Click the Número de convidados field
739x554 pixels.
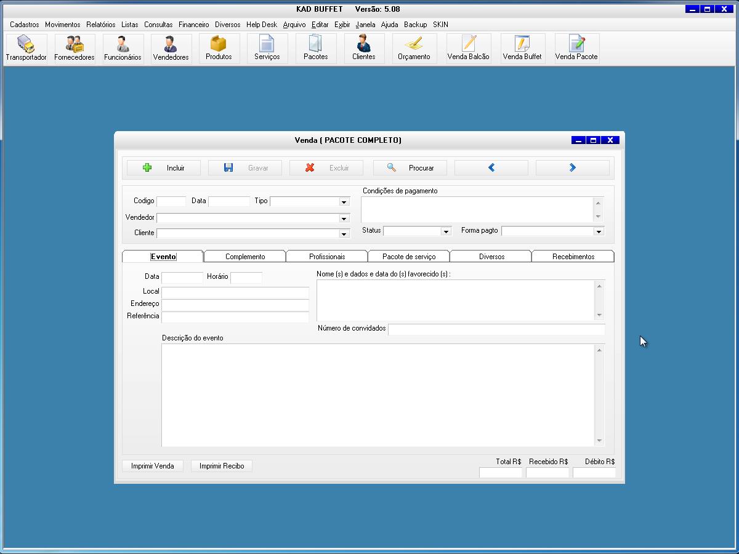click(x=496, y=329)
